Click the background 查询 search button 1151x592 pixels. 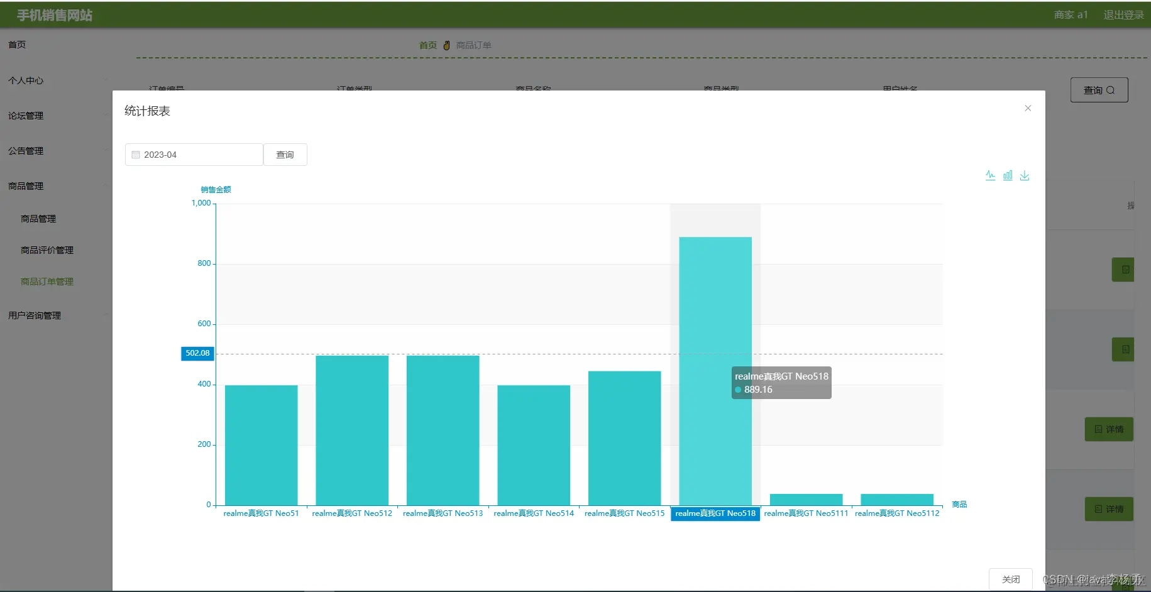tap(1099, 90)
